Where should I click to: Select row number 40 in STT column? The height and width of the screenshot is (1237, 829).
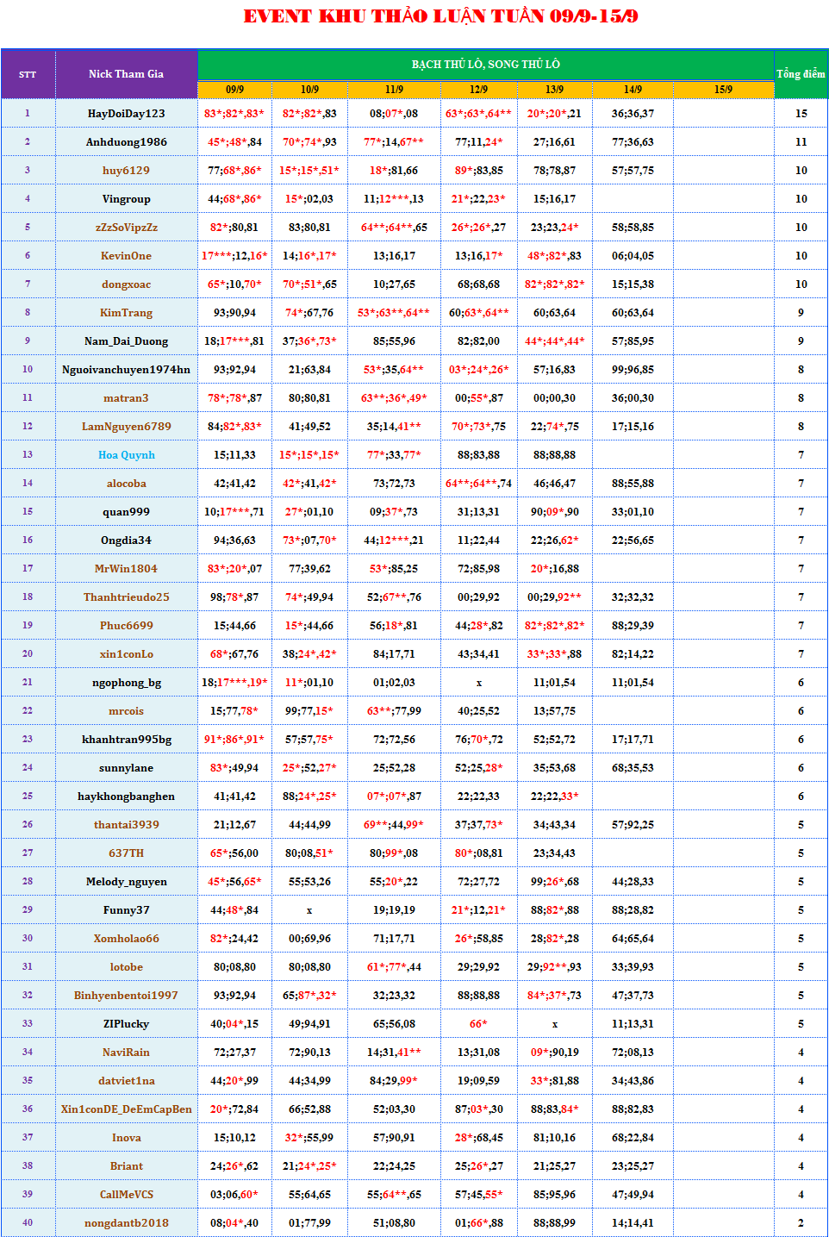click(x=28, y=1223)
